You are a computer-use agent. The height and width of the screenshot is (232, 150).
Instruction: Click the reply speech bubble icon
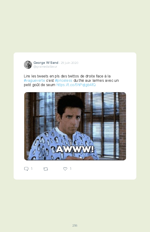[x=26, y=169]
